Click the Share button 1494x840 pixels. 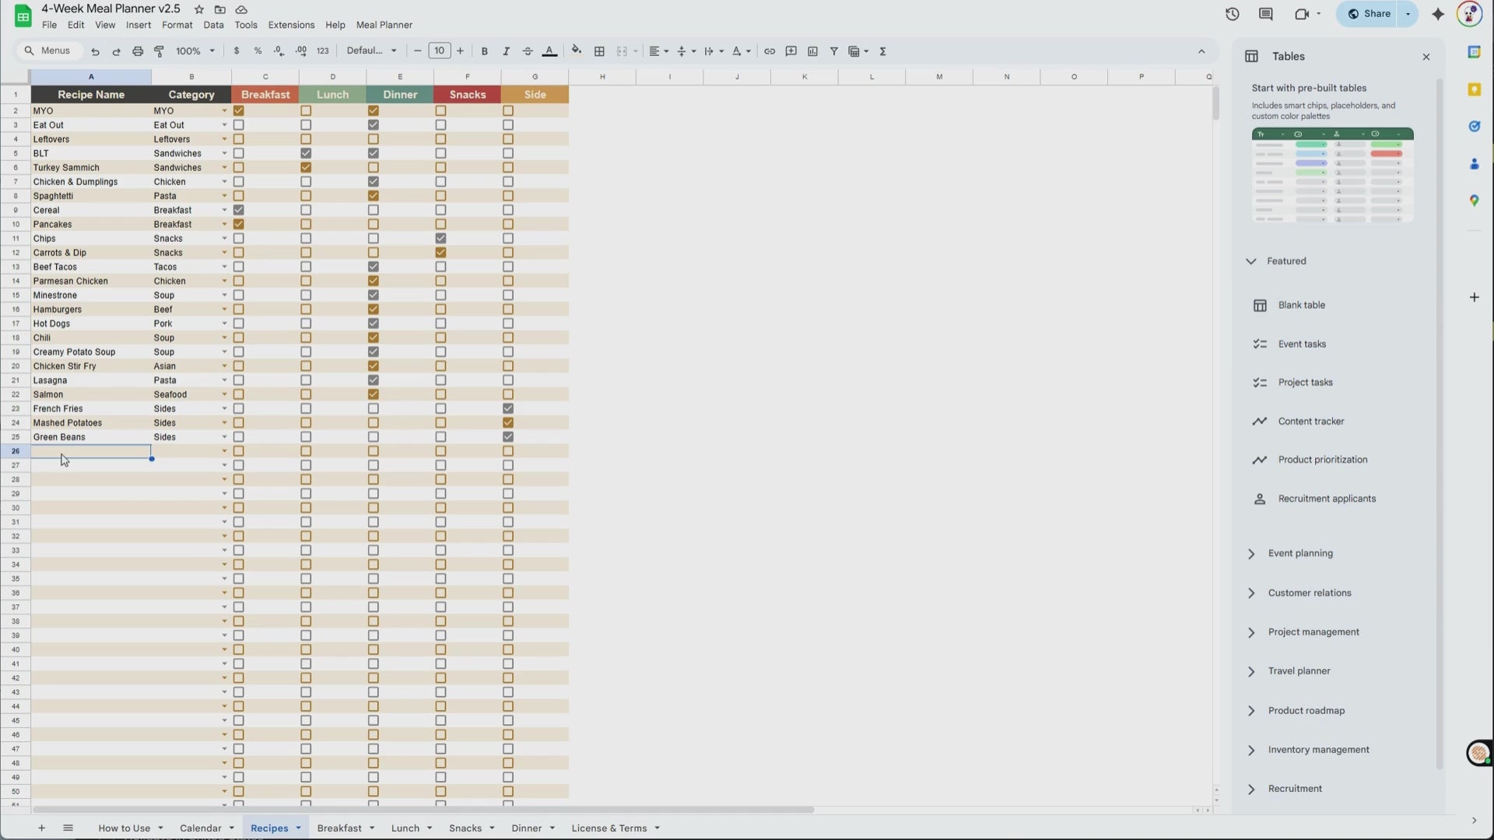(x=1369, y=14)
